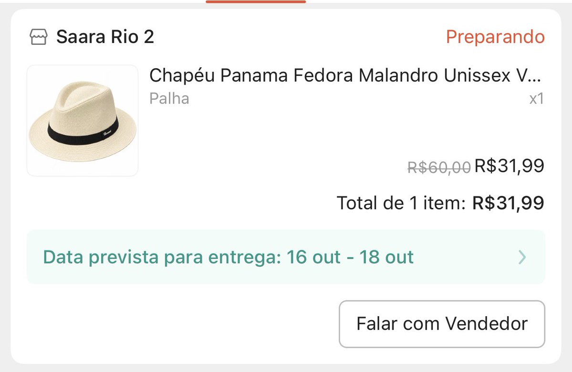Tap the Total de 1 item amount
This screenshot has width=572, height=372.
tap(440, 203)
